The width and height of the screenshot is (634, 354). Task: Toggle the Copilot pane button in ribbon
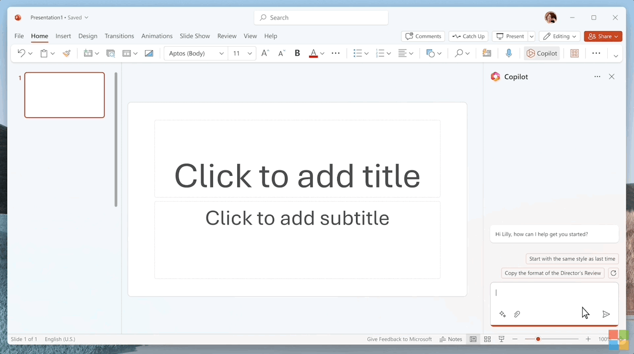(x=542, y=54)
